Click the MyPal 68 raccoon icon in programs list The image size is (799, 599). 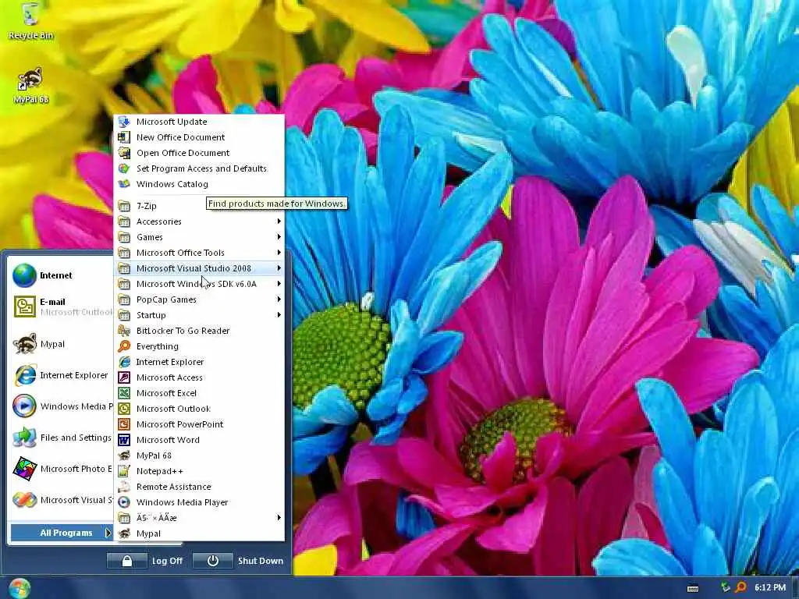[124, 455]
